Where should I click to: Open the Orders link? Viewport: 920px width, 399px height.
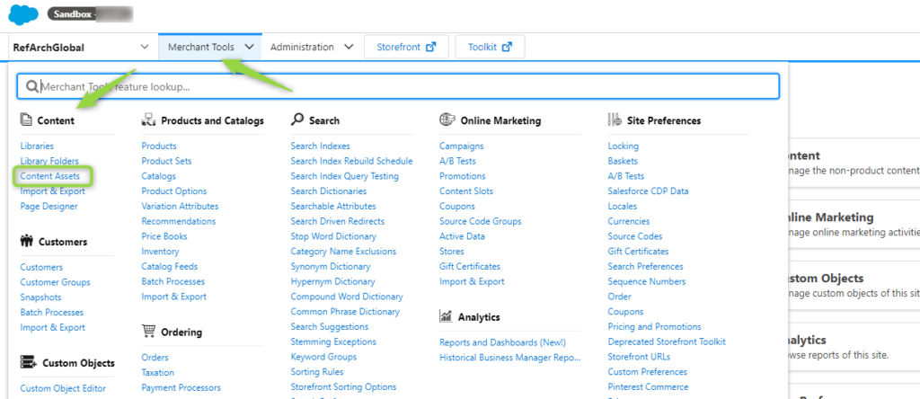155,358
